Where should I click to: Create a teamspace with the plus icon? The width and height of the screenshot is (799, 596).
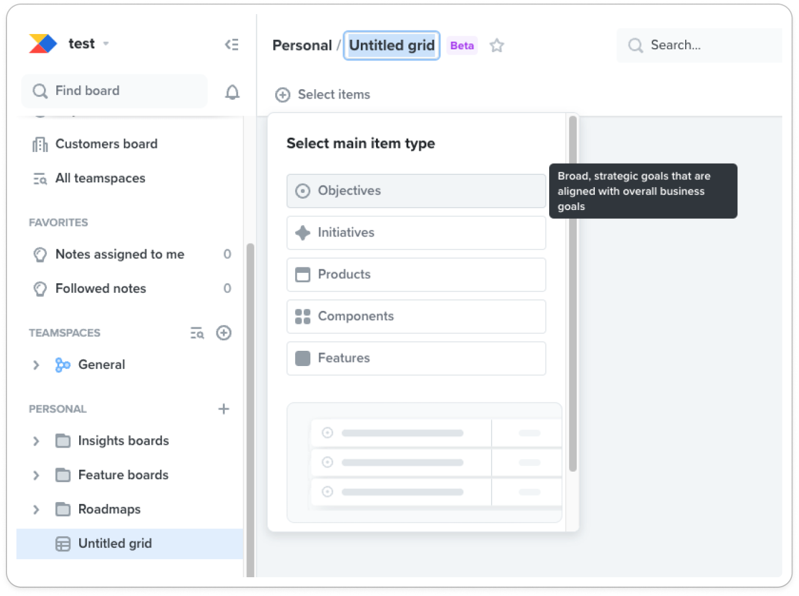coord(224,333)
